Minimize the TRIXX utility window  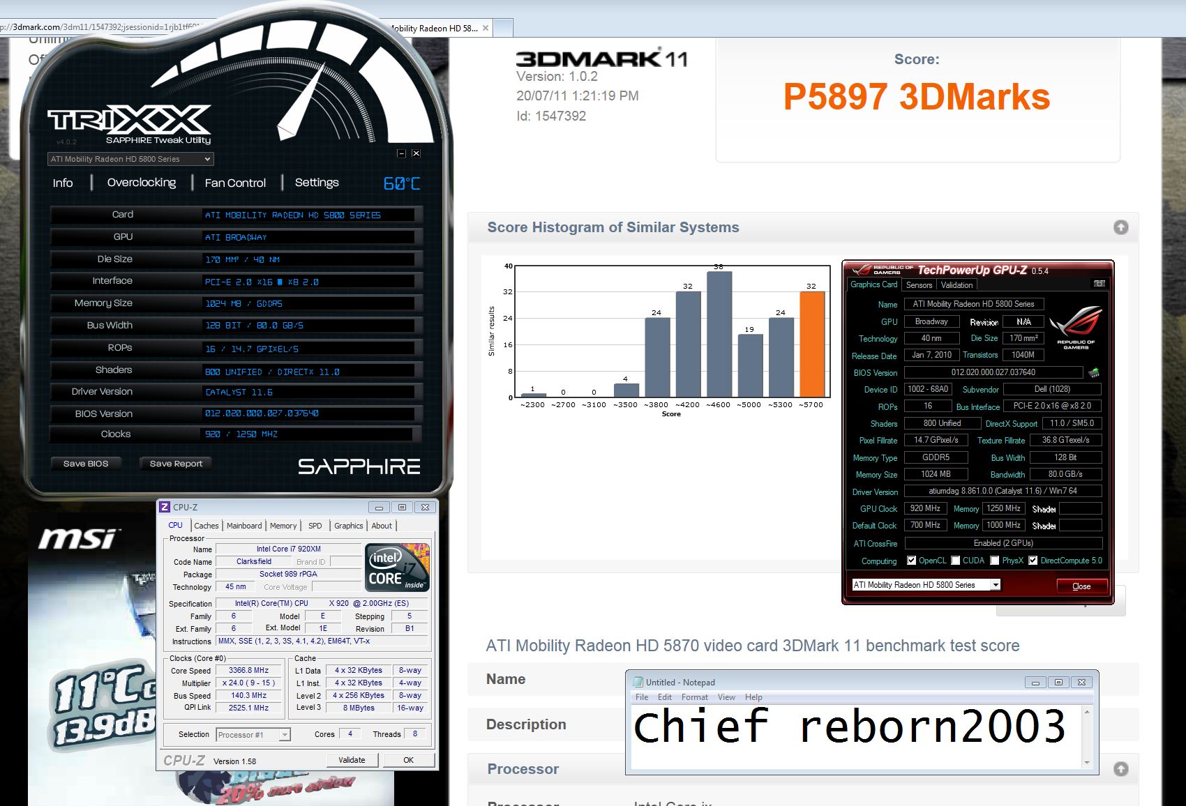point(401,153)
